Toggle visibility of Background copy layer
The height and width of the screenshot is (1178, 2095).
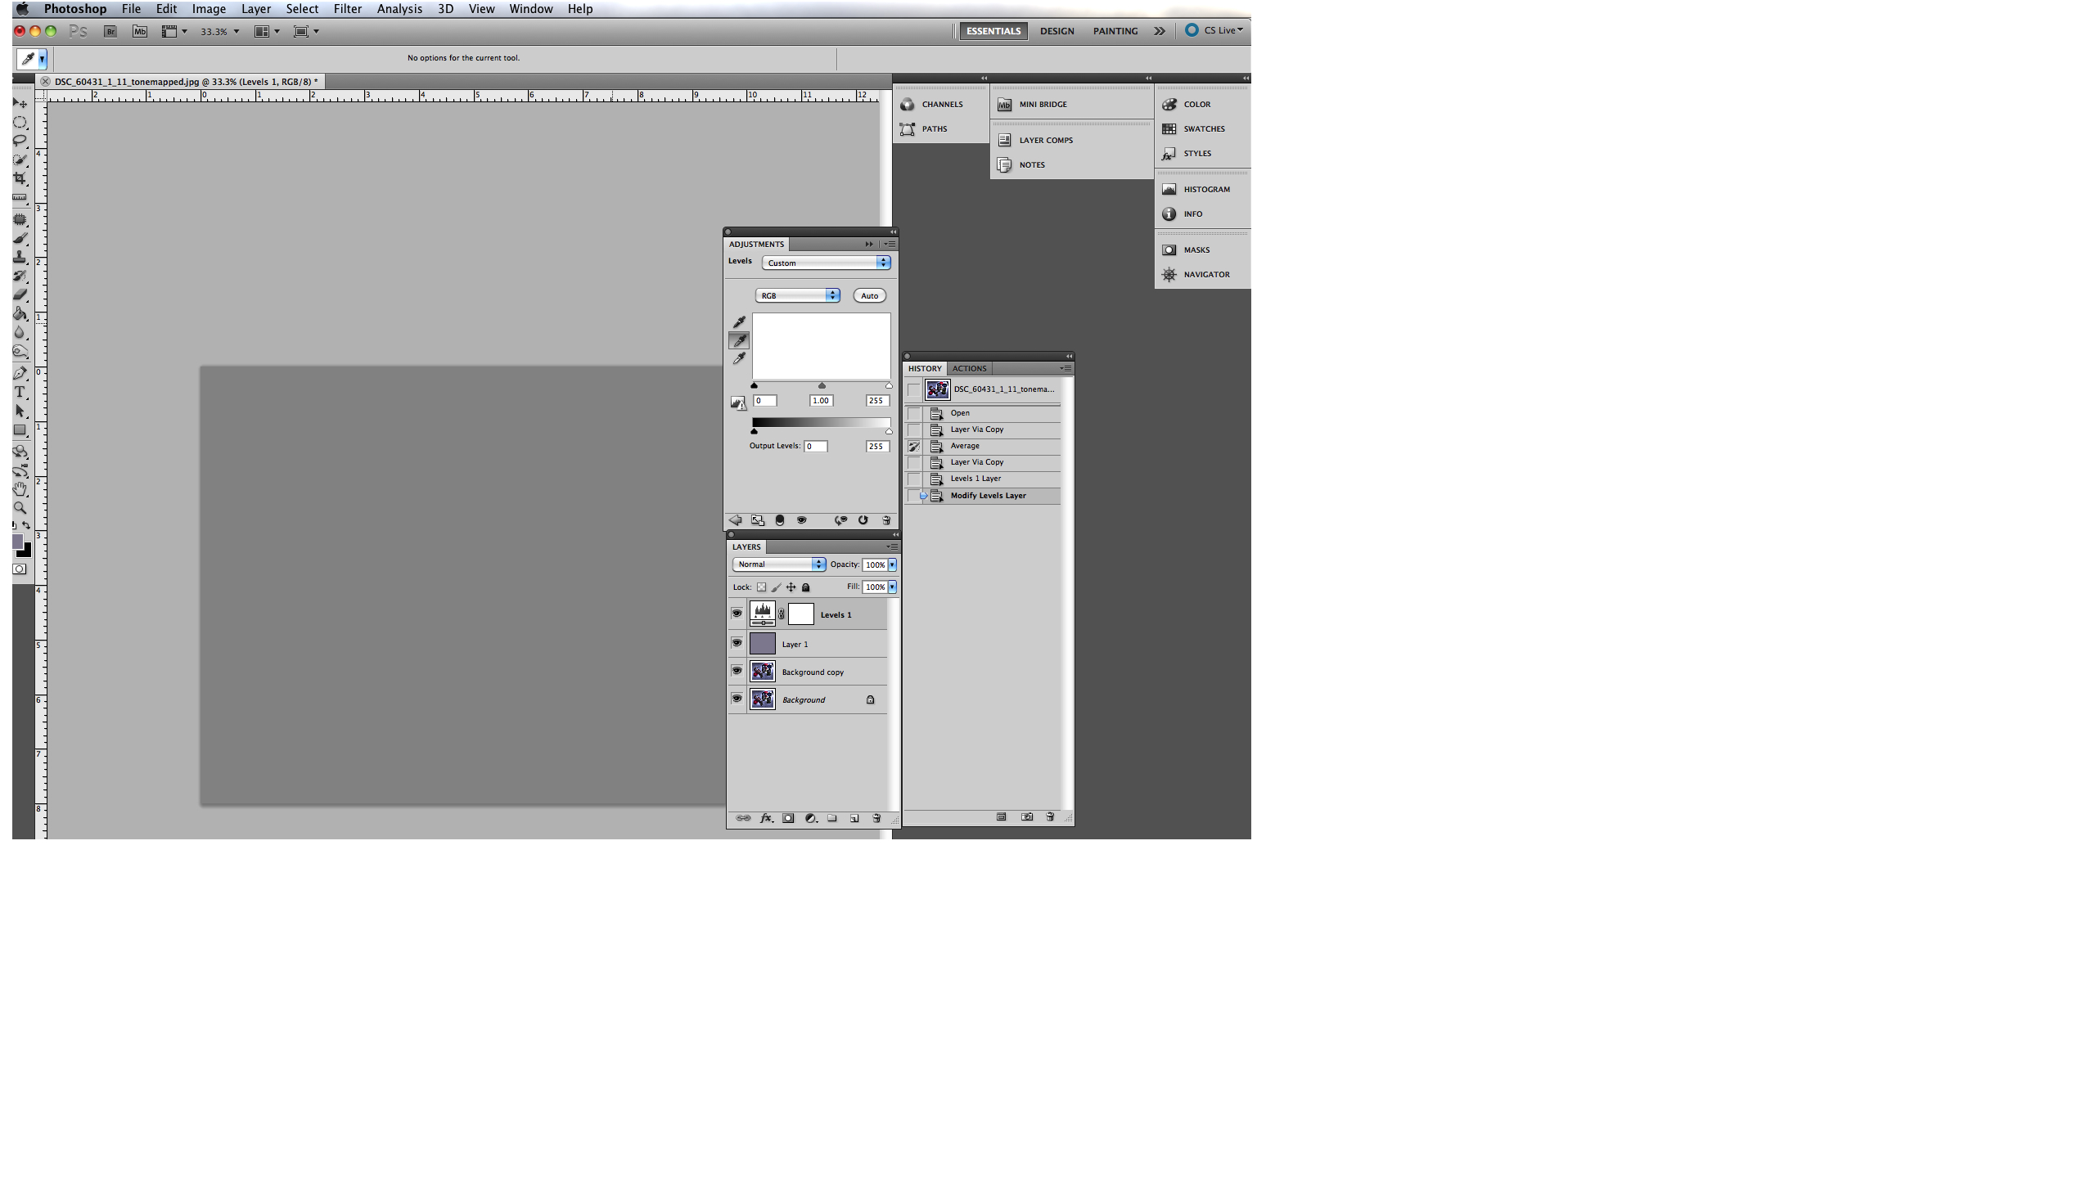pyautogui.click(x=737, y=672)
